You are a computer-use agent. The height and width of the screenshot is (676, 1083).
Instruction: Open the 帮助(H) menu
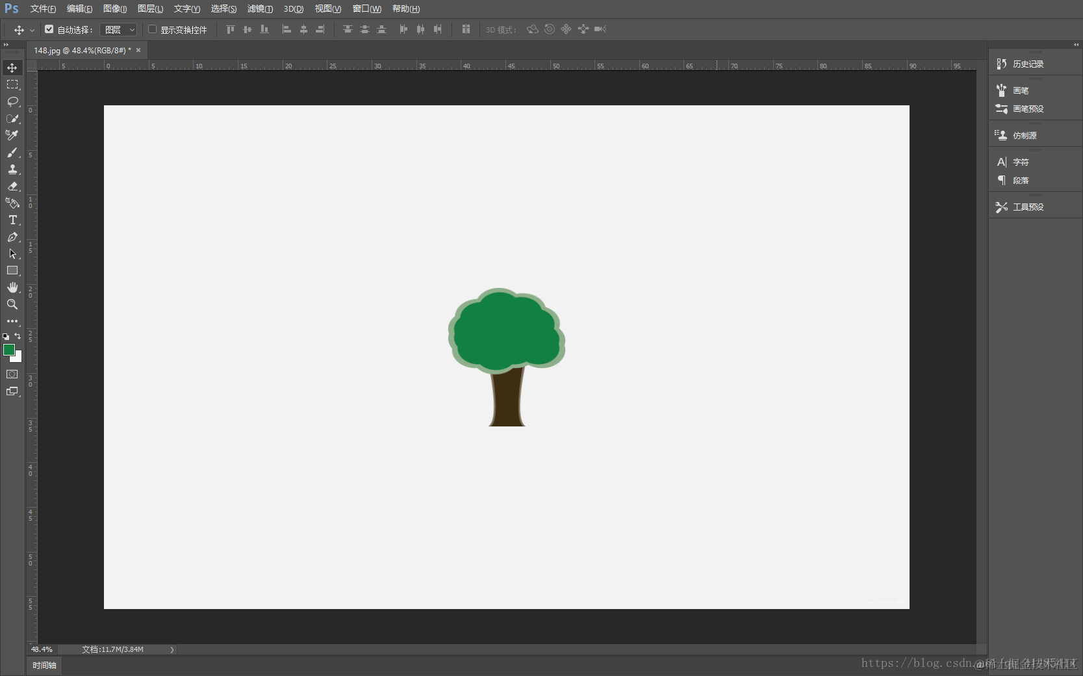406,9
